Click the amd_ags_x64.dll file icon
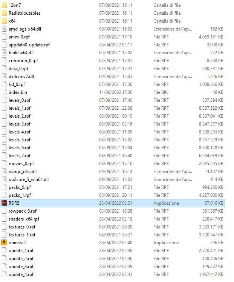The width and height of the screenshot is (234, 282). pos(4,29)
